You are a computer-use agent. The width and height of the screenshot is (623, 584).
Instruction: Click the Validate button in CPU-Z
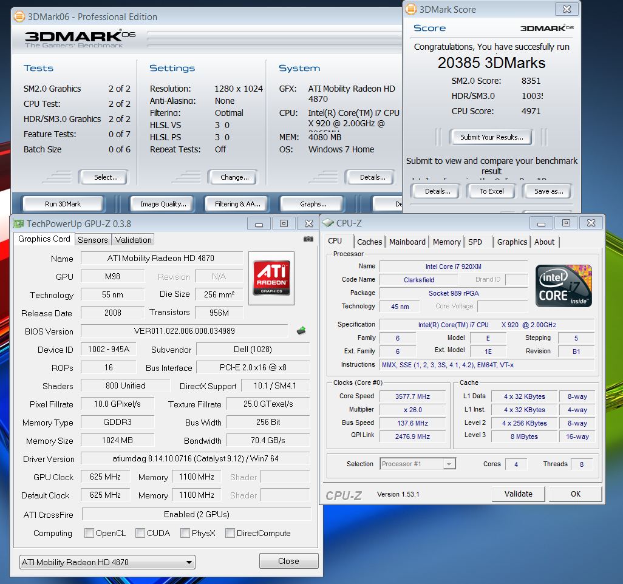pyautogui.click(x=518, y=494)
